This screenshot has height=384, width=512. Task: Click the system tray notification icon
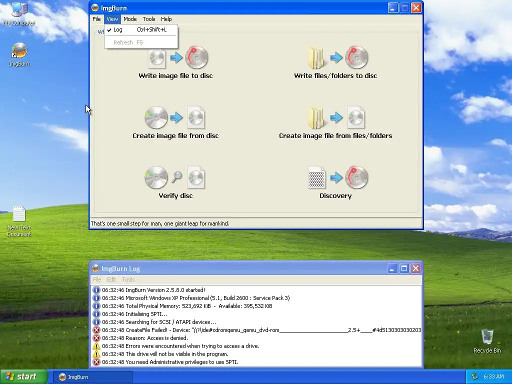tap(474, 377)
